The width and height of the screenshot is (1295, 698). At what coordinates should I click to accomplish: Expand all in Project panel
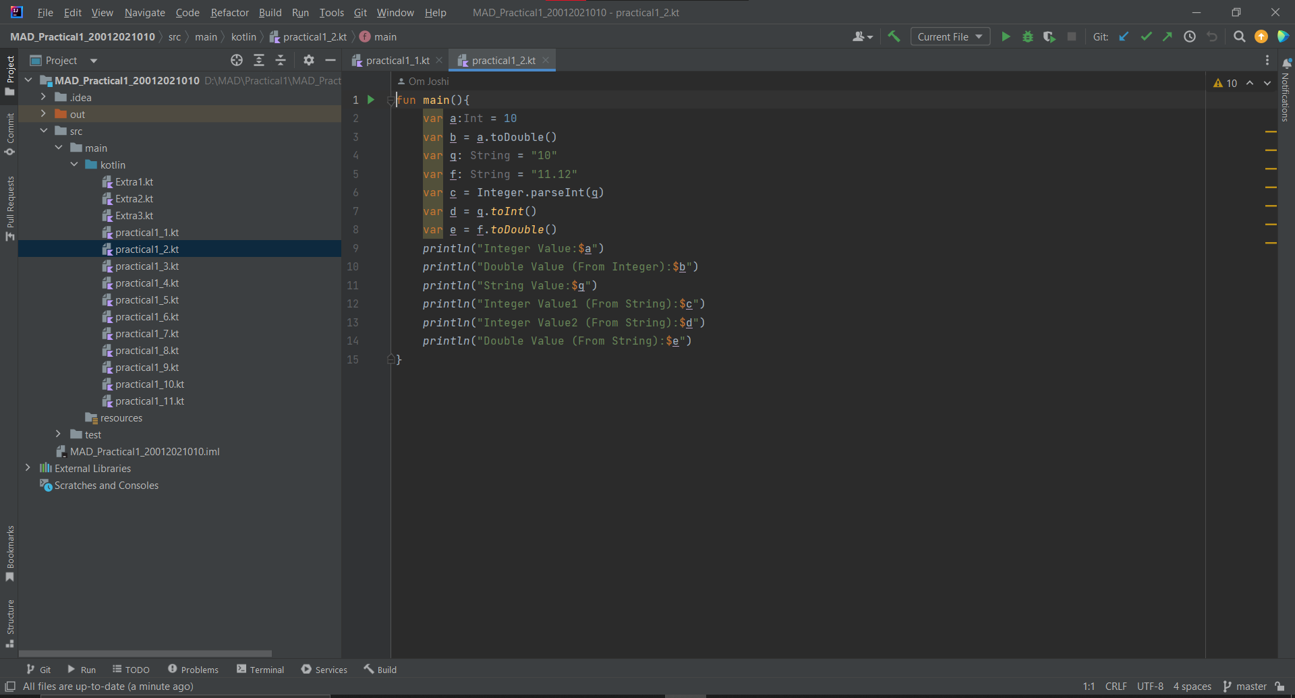click(259, 60)
